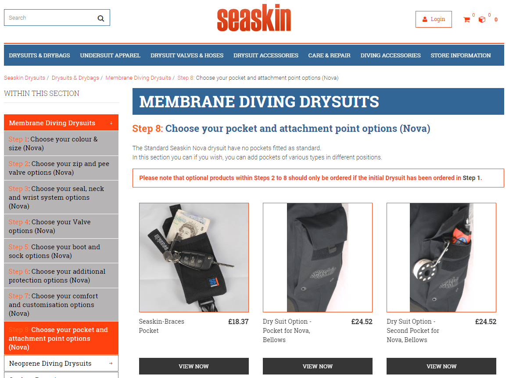Go to the Seaskin Drysuits breadcrumb link

(x=24, y=78)
